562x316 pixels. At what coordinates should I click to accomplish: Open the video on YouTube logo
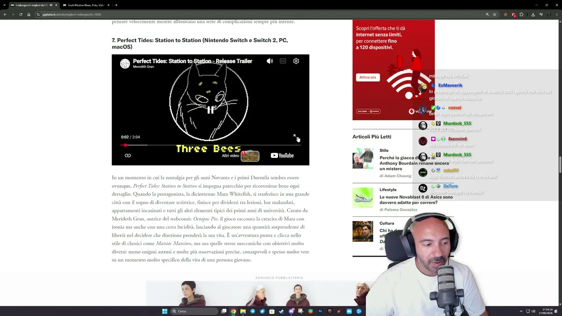tap(282, 155)
